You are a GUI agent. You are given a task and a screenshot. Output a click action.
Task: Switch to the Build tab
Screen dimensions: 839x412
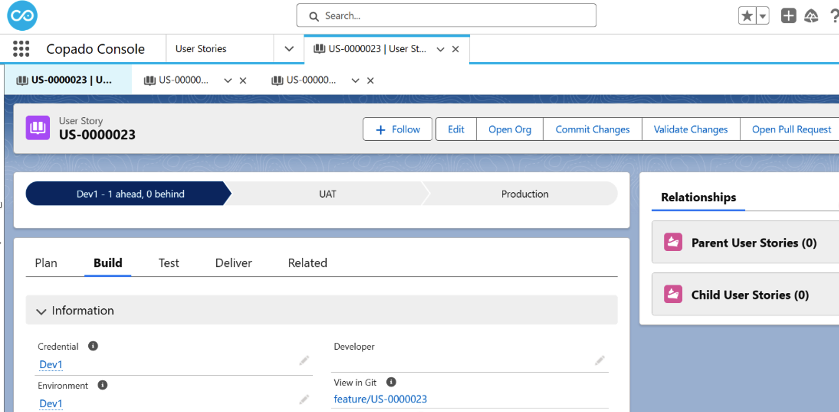(x=108, y=263)
